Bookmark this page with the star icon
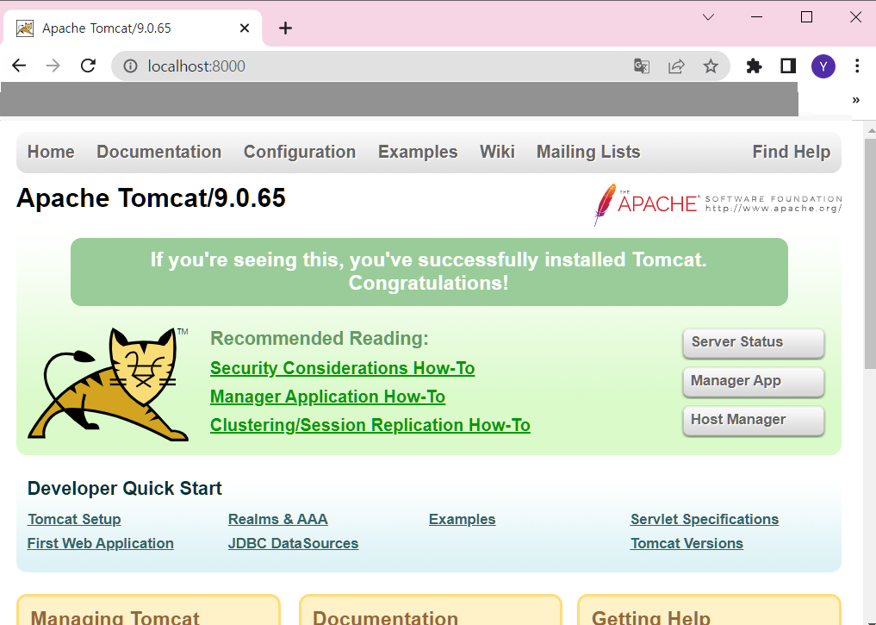Viewport: 876px width, 625px height. pyautogui.click(x=710, y=66)
